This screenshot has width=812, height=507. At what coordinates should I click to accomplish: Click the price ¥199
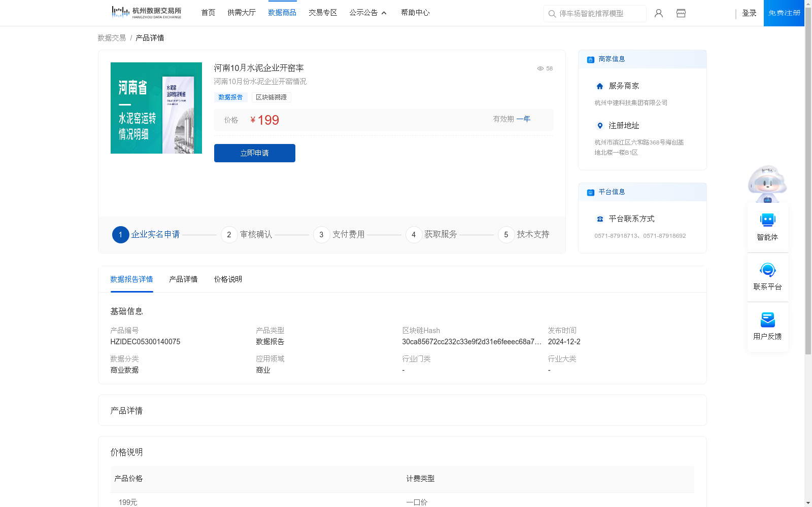pyautogui.click(x=265, y=120)
